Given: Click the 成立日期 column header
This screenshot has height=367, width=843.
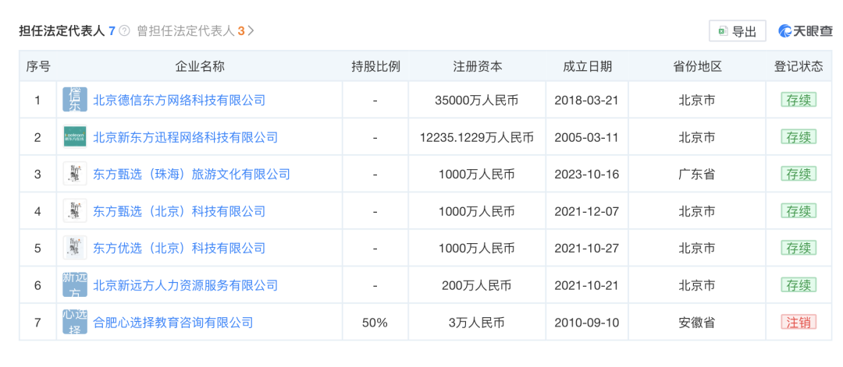Looking at the screenshot, I should pyautogui.click(x=587, y=66).
